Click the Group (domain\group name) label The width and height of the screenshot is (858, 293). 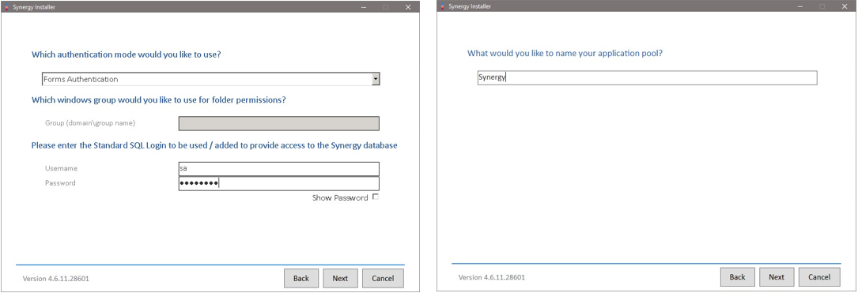(90, 123)
